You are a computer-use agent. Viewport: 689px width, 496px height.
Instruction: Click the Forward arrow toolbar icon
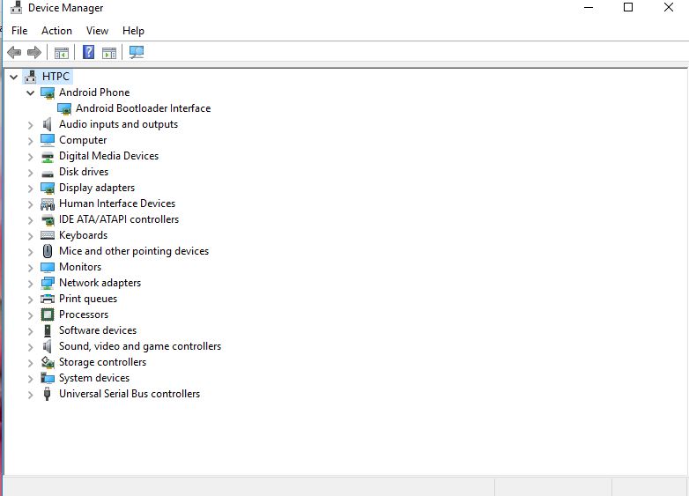(34, 53)
